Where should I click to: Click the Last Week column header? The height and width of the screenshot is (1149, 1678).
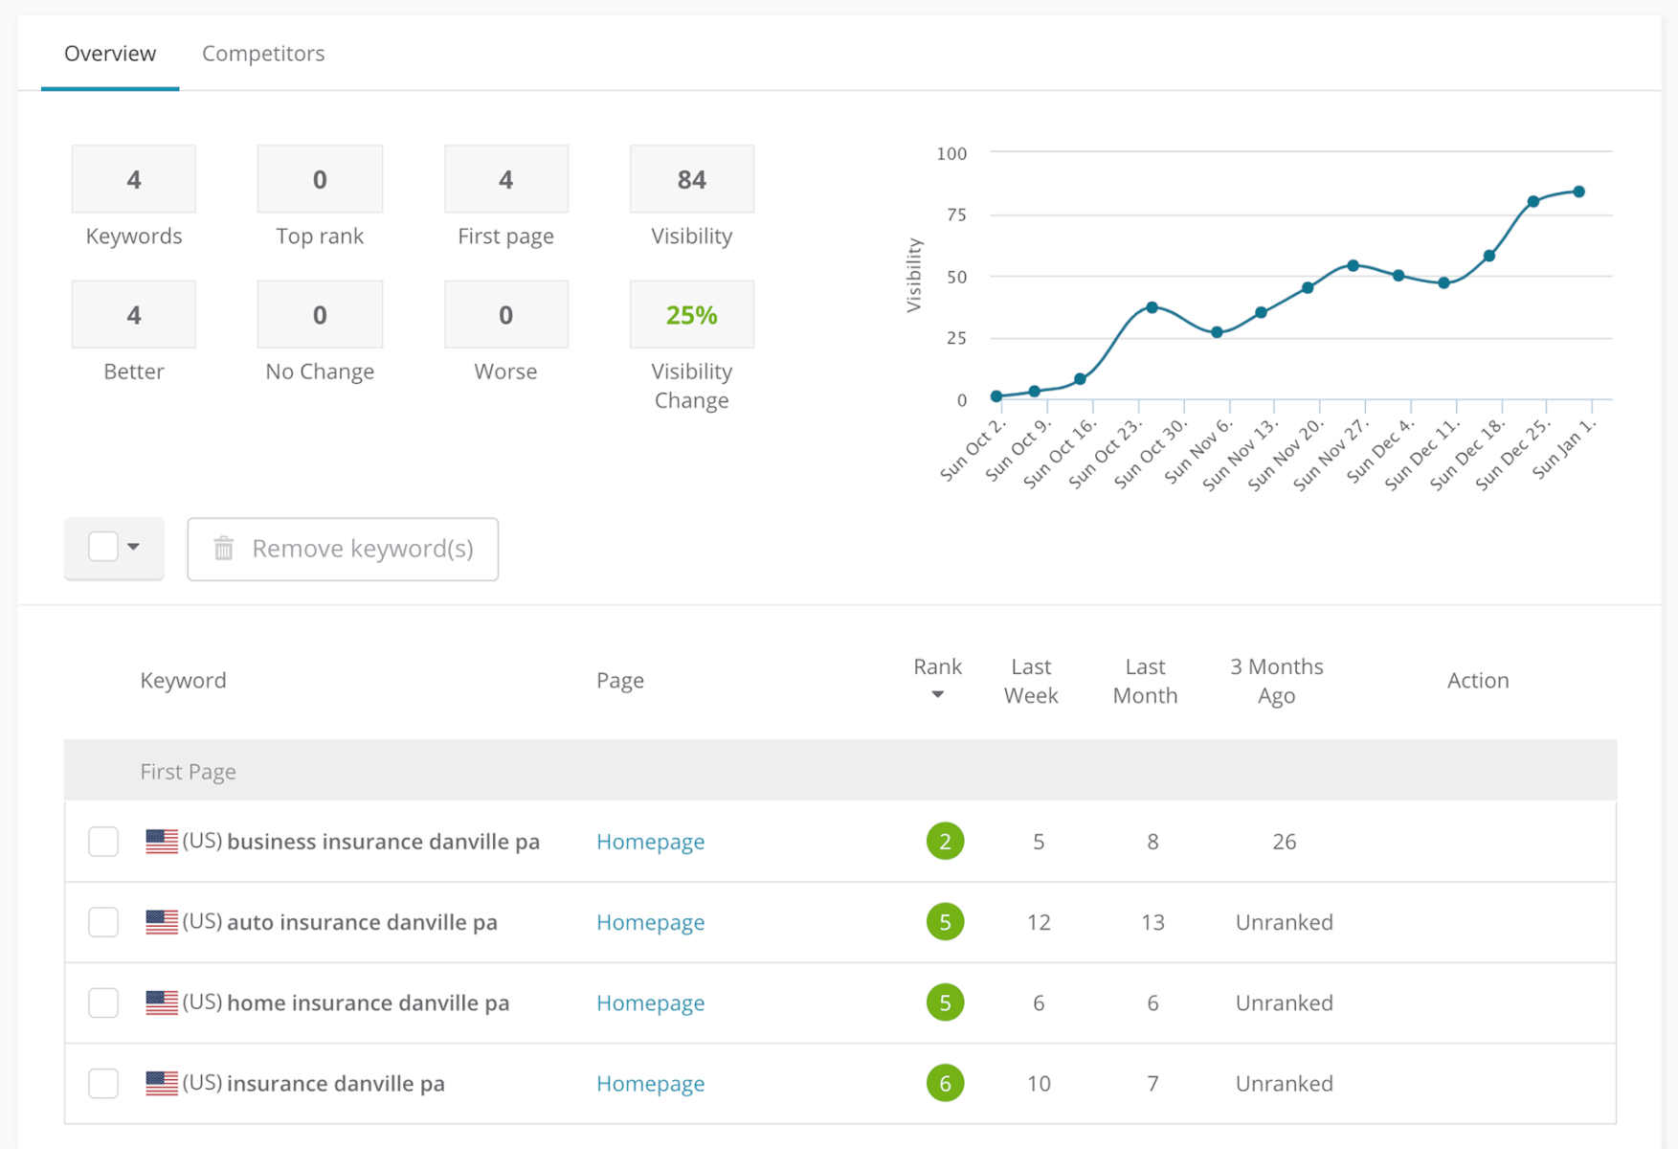(x=1031, y=681)
